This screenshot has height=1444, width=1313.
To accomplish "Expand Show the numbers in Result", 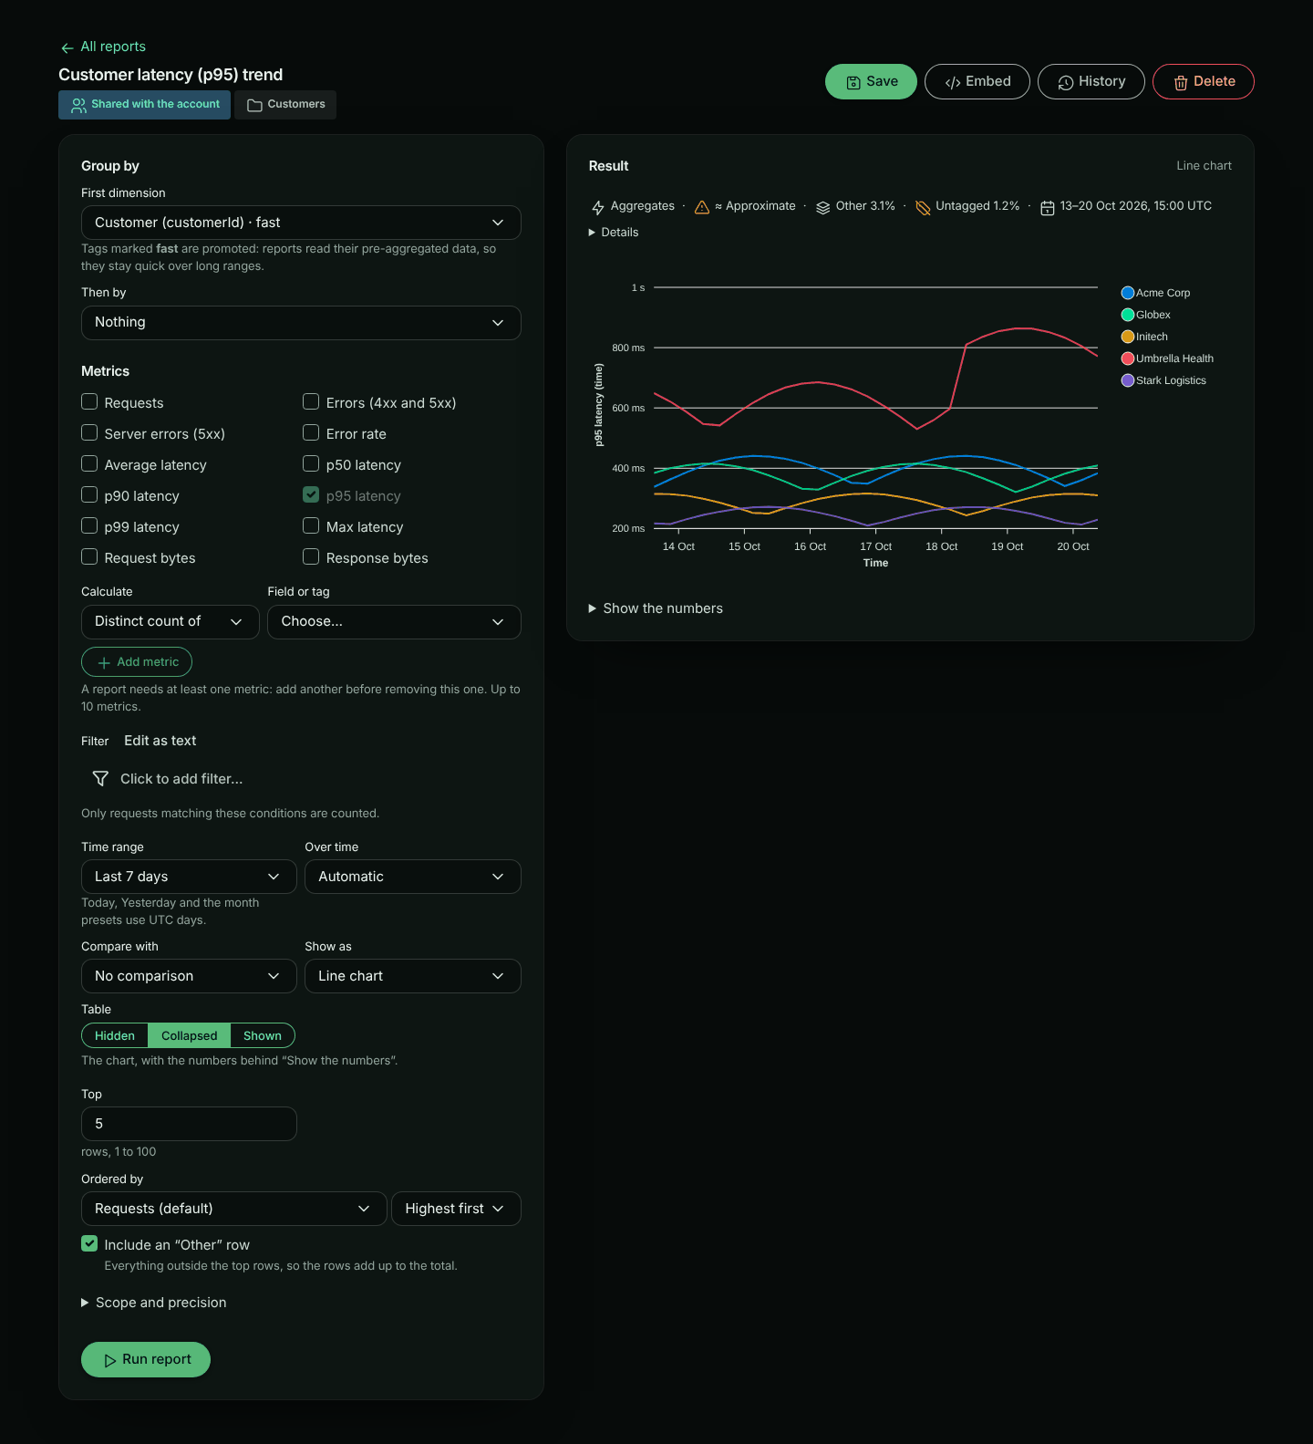I will coord(656,608).
